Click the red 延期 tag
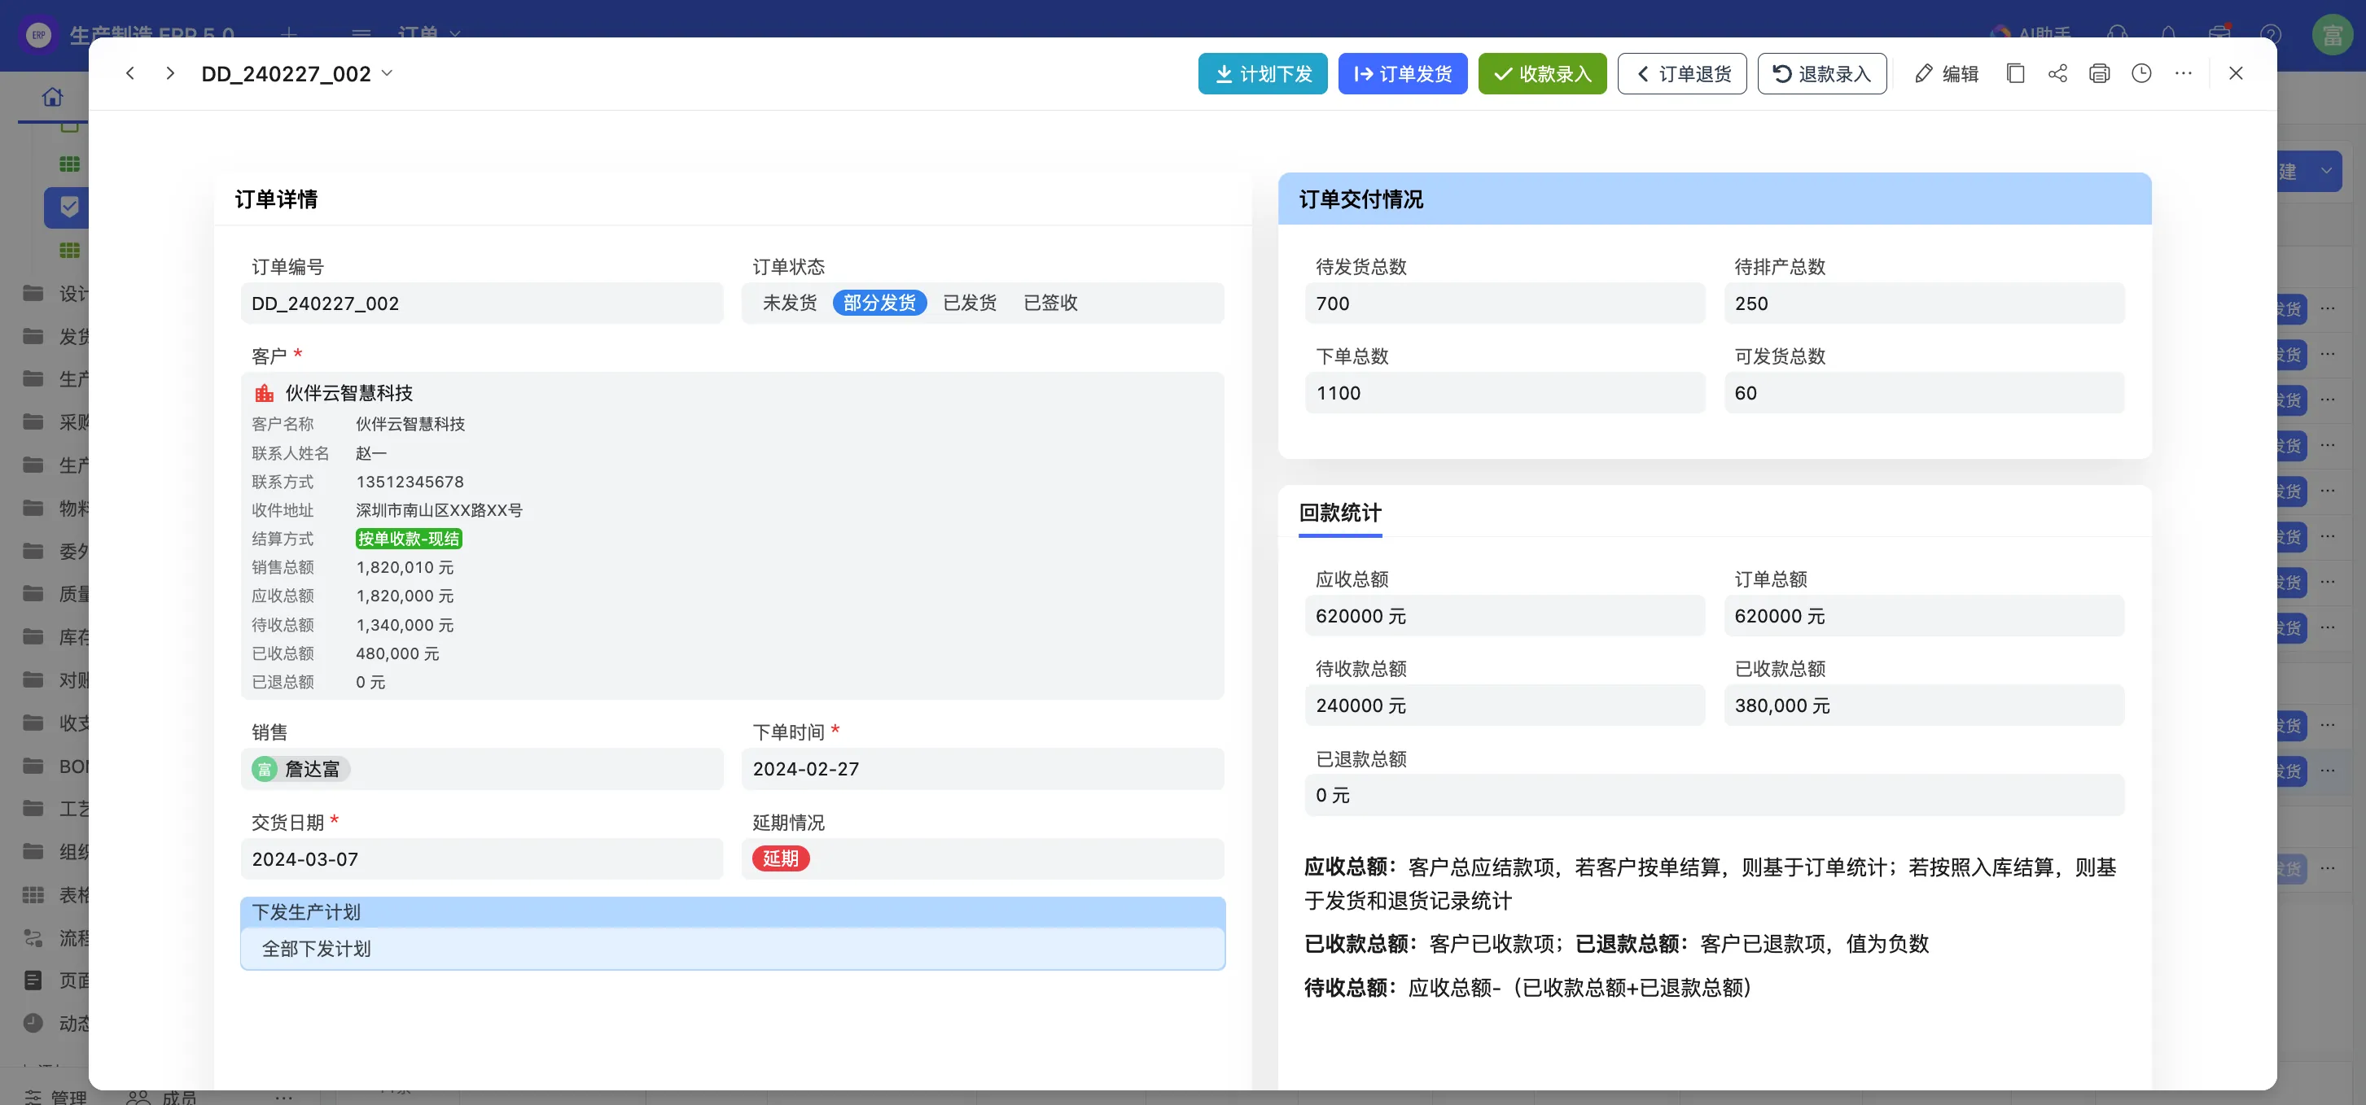 (x=781, y=858)
